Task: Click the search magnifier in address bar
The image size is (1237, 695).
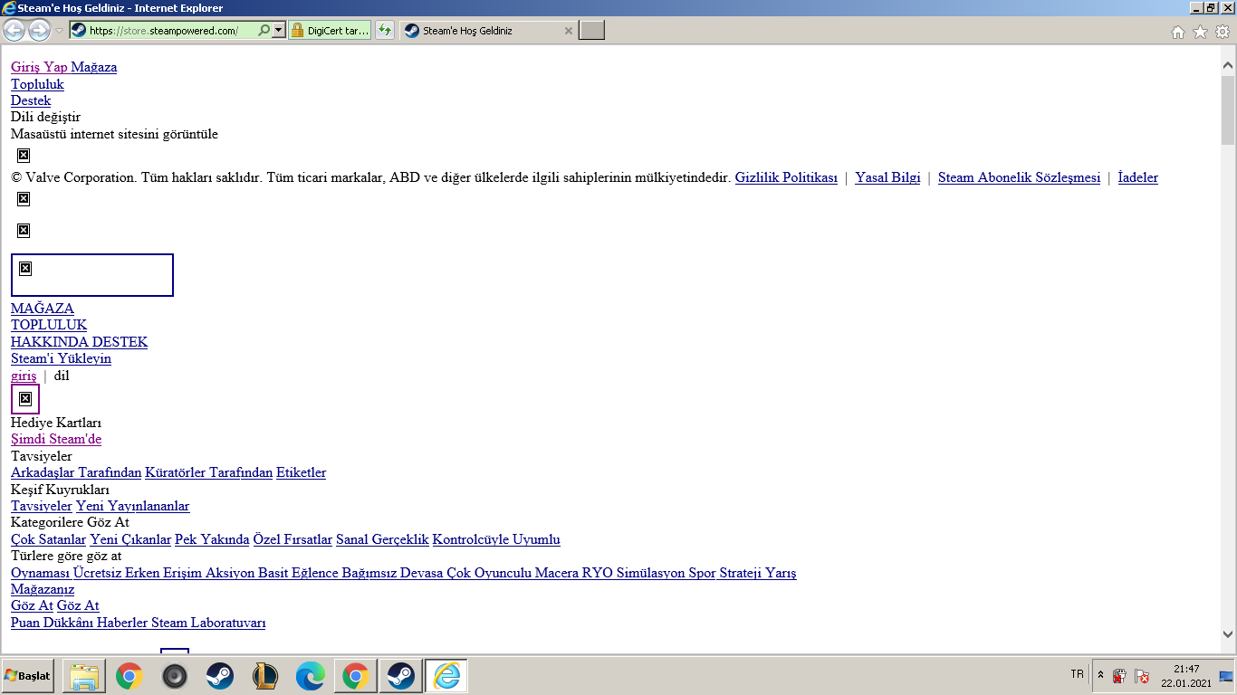Action: click(264, 31)
